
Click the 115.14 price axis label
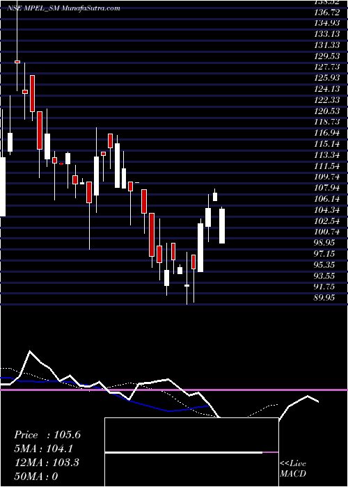pos(326,144)
